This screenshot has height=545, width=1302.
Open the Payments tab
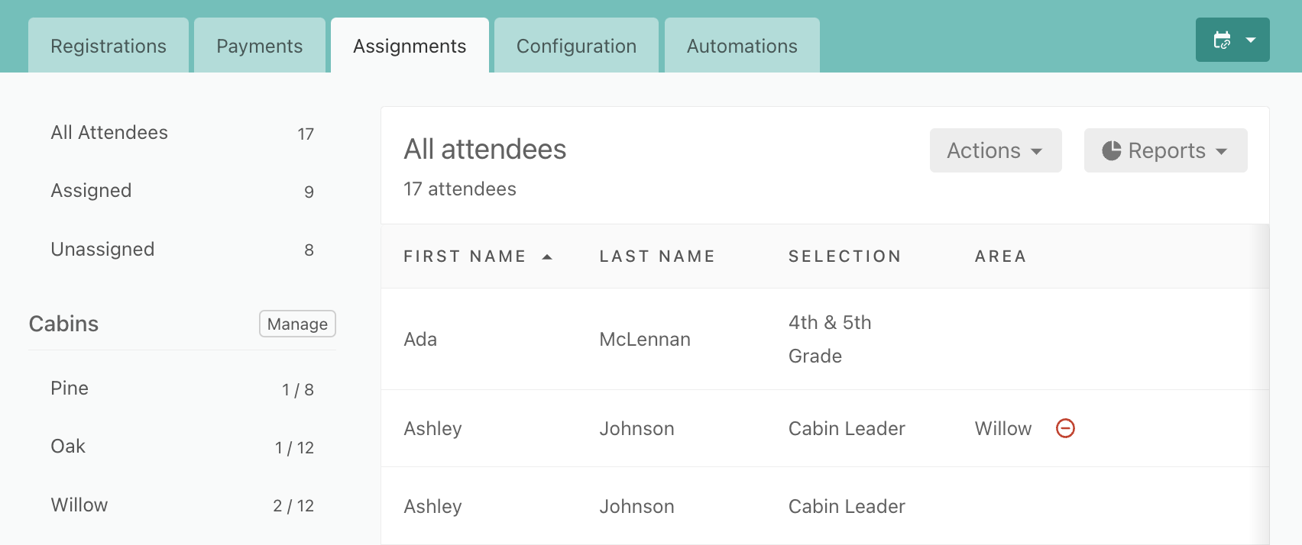pos(260,46)
